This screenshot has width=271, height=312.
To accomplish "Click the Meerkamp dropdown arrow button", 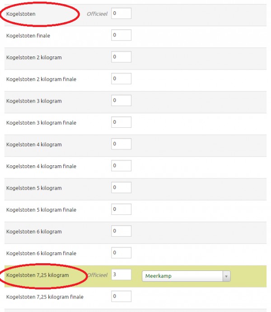I will point(227,276).
